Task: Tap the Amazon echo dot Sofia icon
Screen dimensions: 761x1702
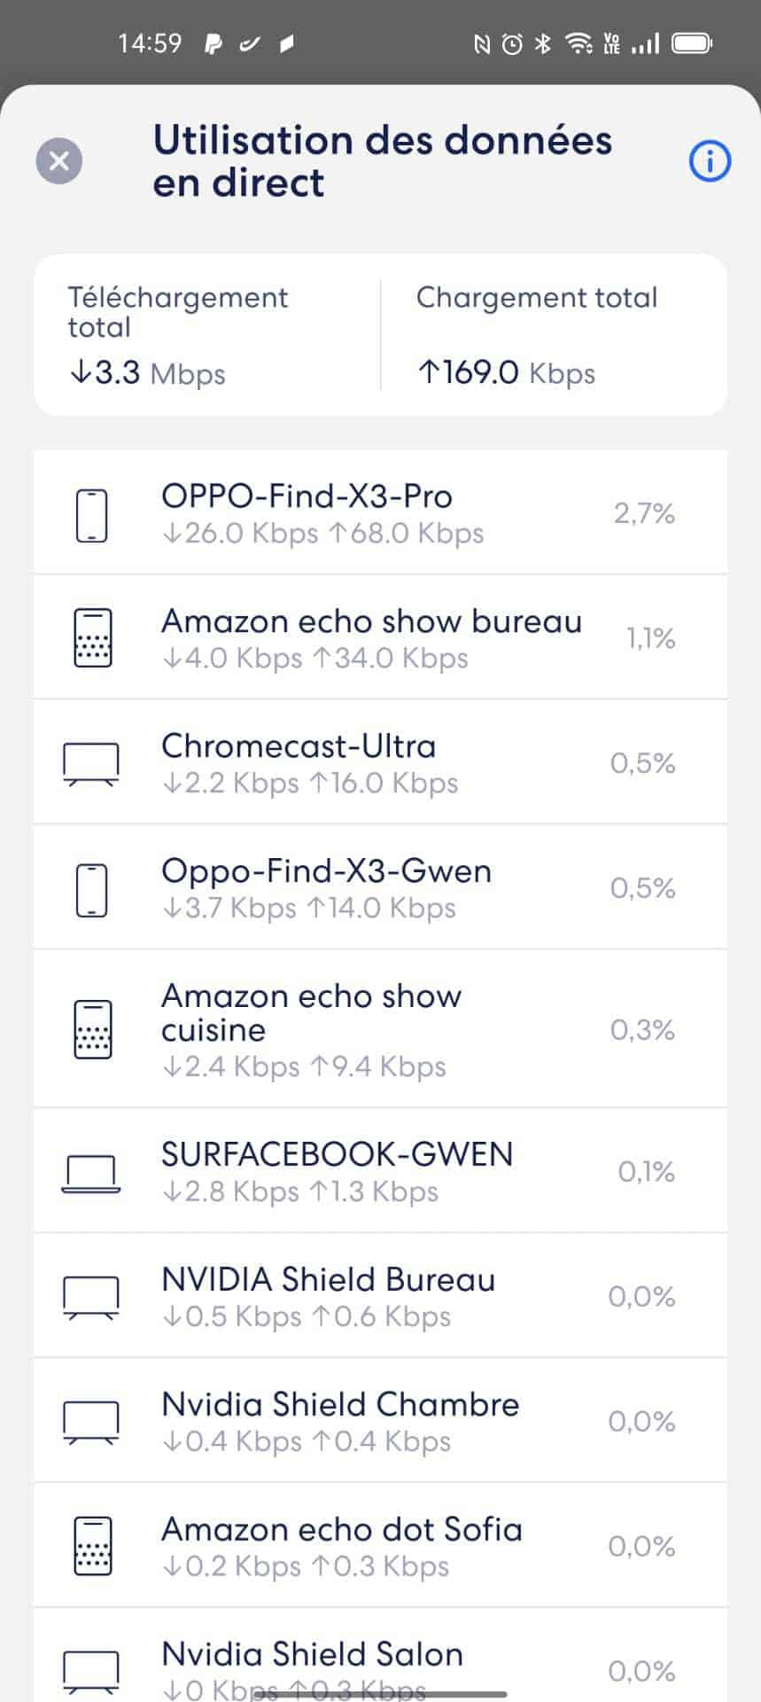Action: point(91,1546)
